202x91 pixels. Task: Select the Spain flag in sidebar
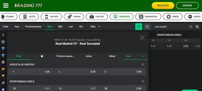pyautogui.click(x=3, y=69)
